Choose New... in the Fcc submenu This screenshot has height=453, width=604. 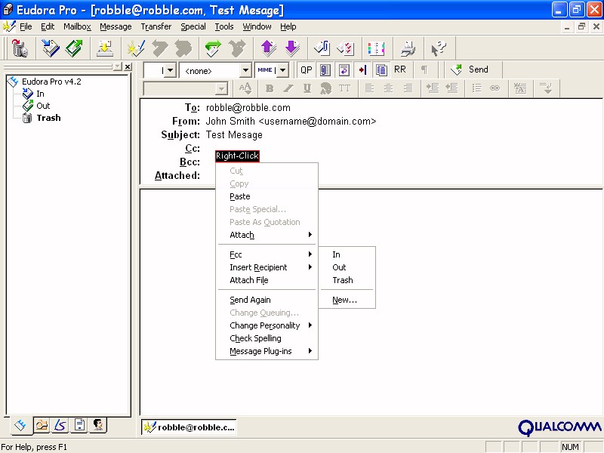pos(347,300)
